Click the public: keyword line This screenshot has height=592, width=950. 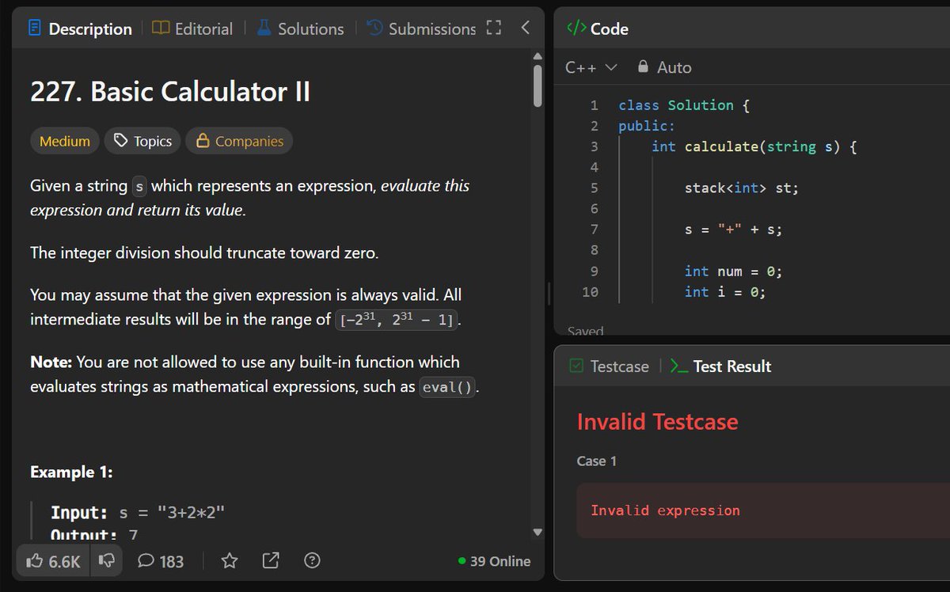pos(647,126)
